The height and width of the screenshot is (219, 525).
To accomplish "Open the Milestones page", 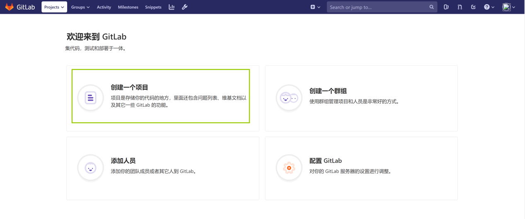I will (x=128, y=7).
